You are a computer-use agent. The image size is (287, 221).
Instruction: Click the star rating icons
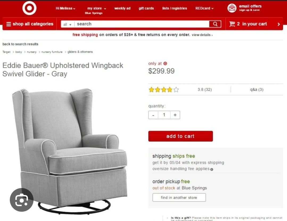[164, 90]
